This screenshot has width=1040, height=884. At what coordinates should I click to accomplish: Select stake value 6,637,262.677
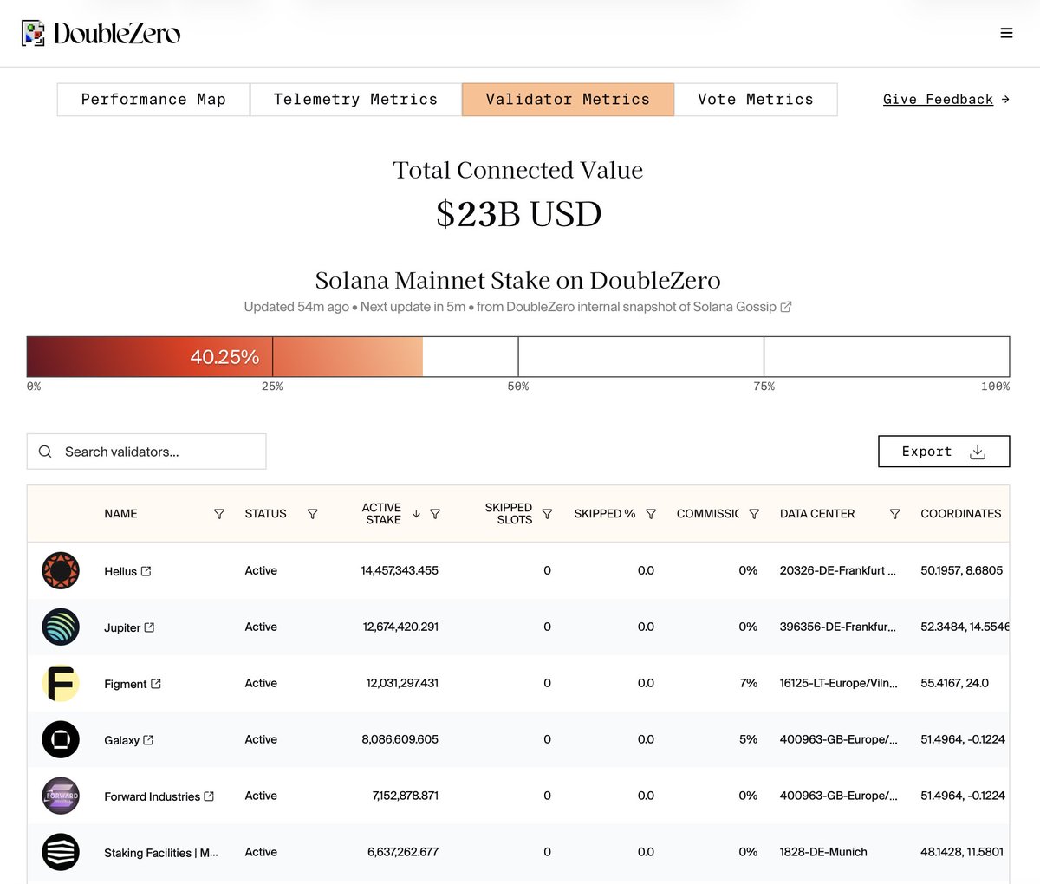(403, 852)
